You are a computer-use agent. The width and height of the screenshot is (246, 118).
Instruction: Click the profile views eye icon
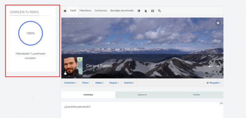click(209, 66)
